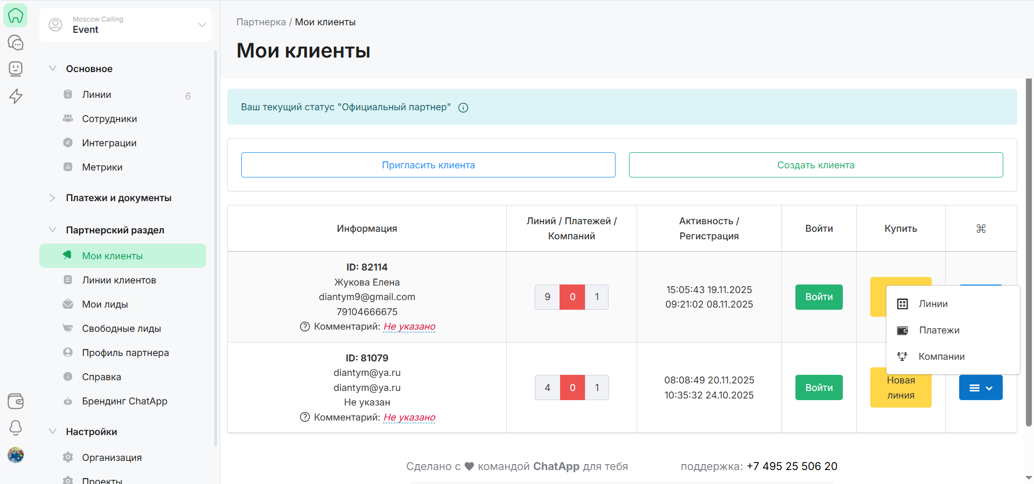Click the Создать клиента button
The width and height of the screenshot is (1034, 484).
pos(815,165)
